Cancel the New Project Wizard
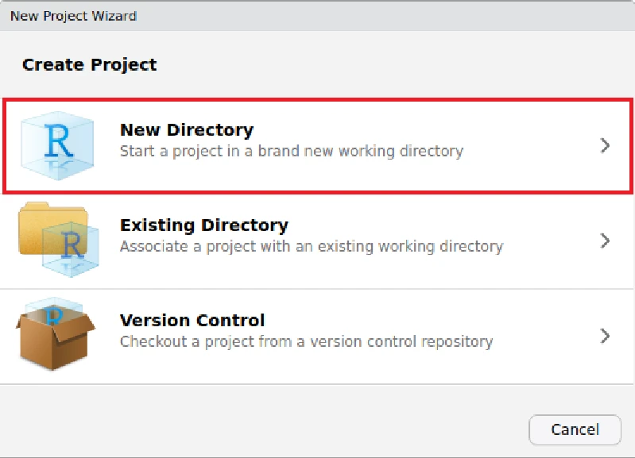Image resolution: width=635 pixels, height=458 pixels. point(575,429)
